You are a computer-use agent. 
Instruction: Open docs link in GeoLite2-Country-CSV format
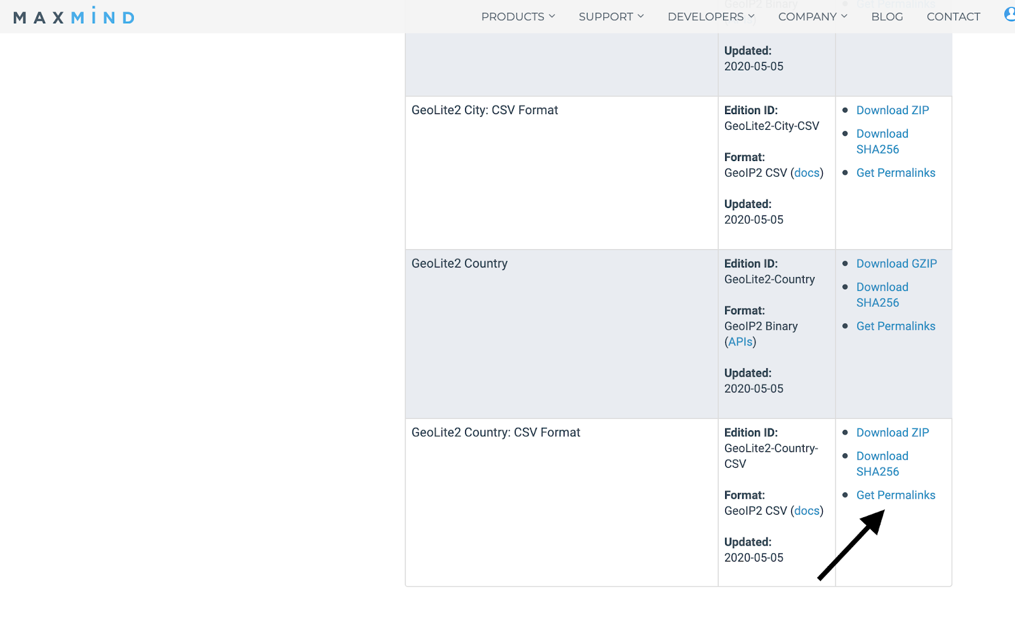pyautogui.click(x=807, y=511)
